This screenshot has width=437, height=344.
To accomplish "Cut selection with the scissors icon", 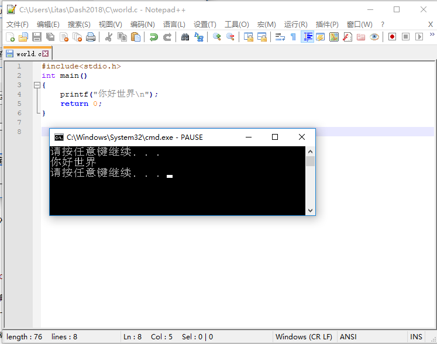I will pos(109,37).
